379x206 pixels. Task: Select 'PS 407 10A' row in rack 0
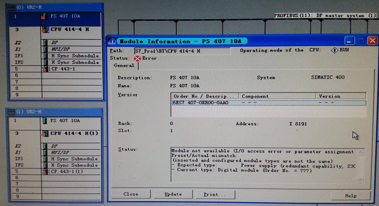[x=55, y=19]
